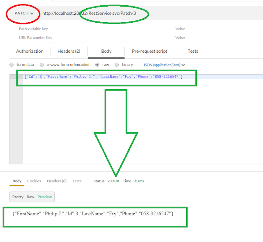263x242 pixels.
Task: Select the x-www-form-urlencoded radio button
Action: tap(42, 65)
